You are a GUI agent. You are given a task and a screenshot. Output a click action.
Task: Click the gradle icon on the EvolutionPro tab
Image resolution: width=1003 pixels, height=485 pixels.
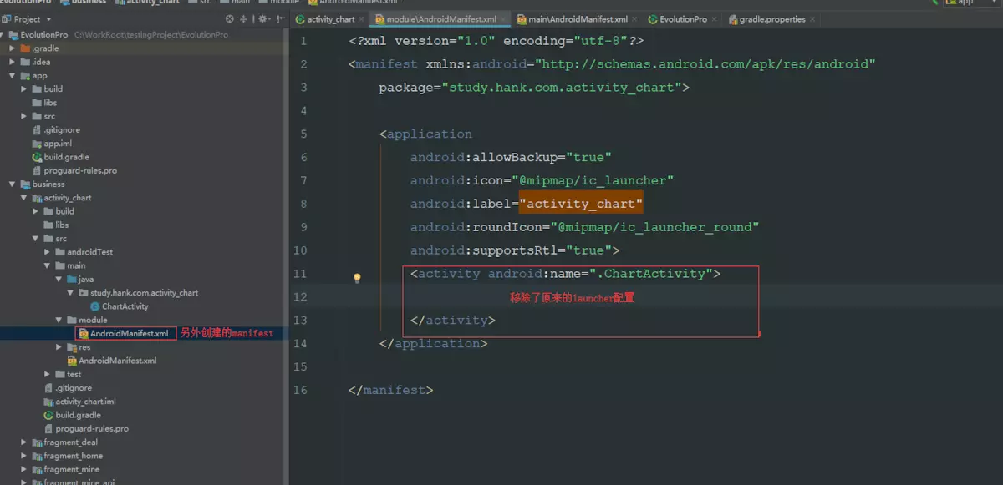(653, 19)
